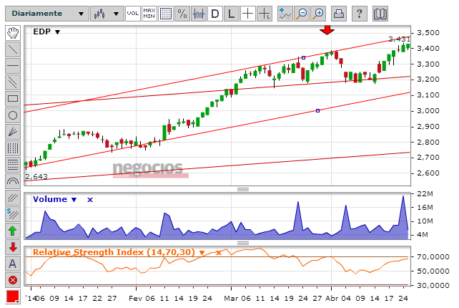Image resolution: width=459 pixels, height=308 pixels.
Task: Open the Diariamente period dropdown
Action: point(47,14)
